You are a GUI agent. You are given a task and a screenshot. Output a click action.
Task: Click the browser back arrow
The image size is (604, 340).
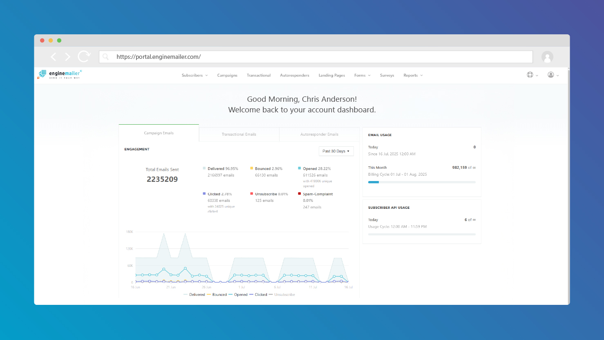click(x=53, y=57)
